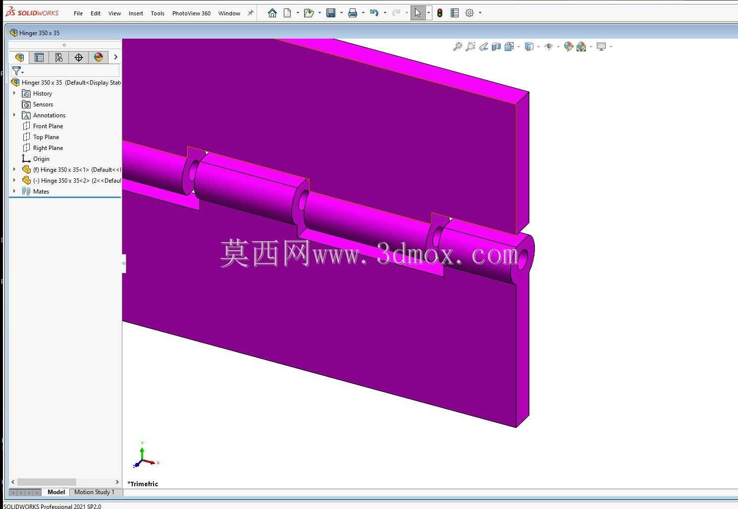Expand the History folder
Image resolution: width=738 pixels, height=509 pixels.
14,93
